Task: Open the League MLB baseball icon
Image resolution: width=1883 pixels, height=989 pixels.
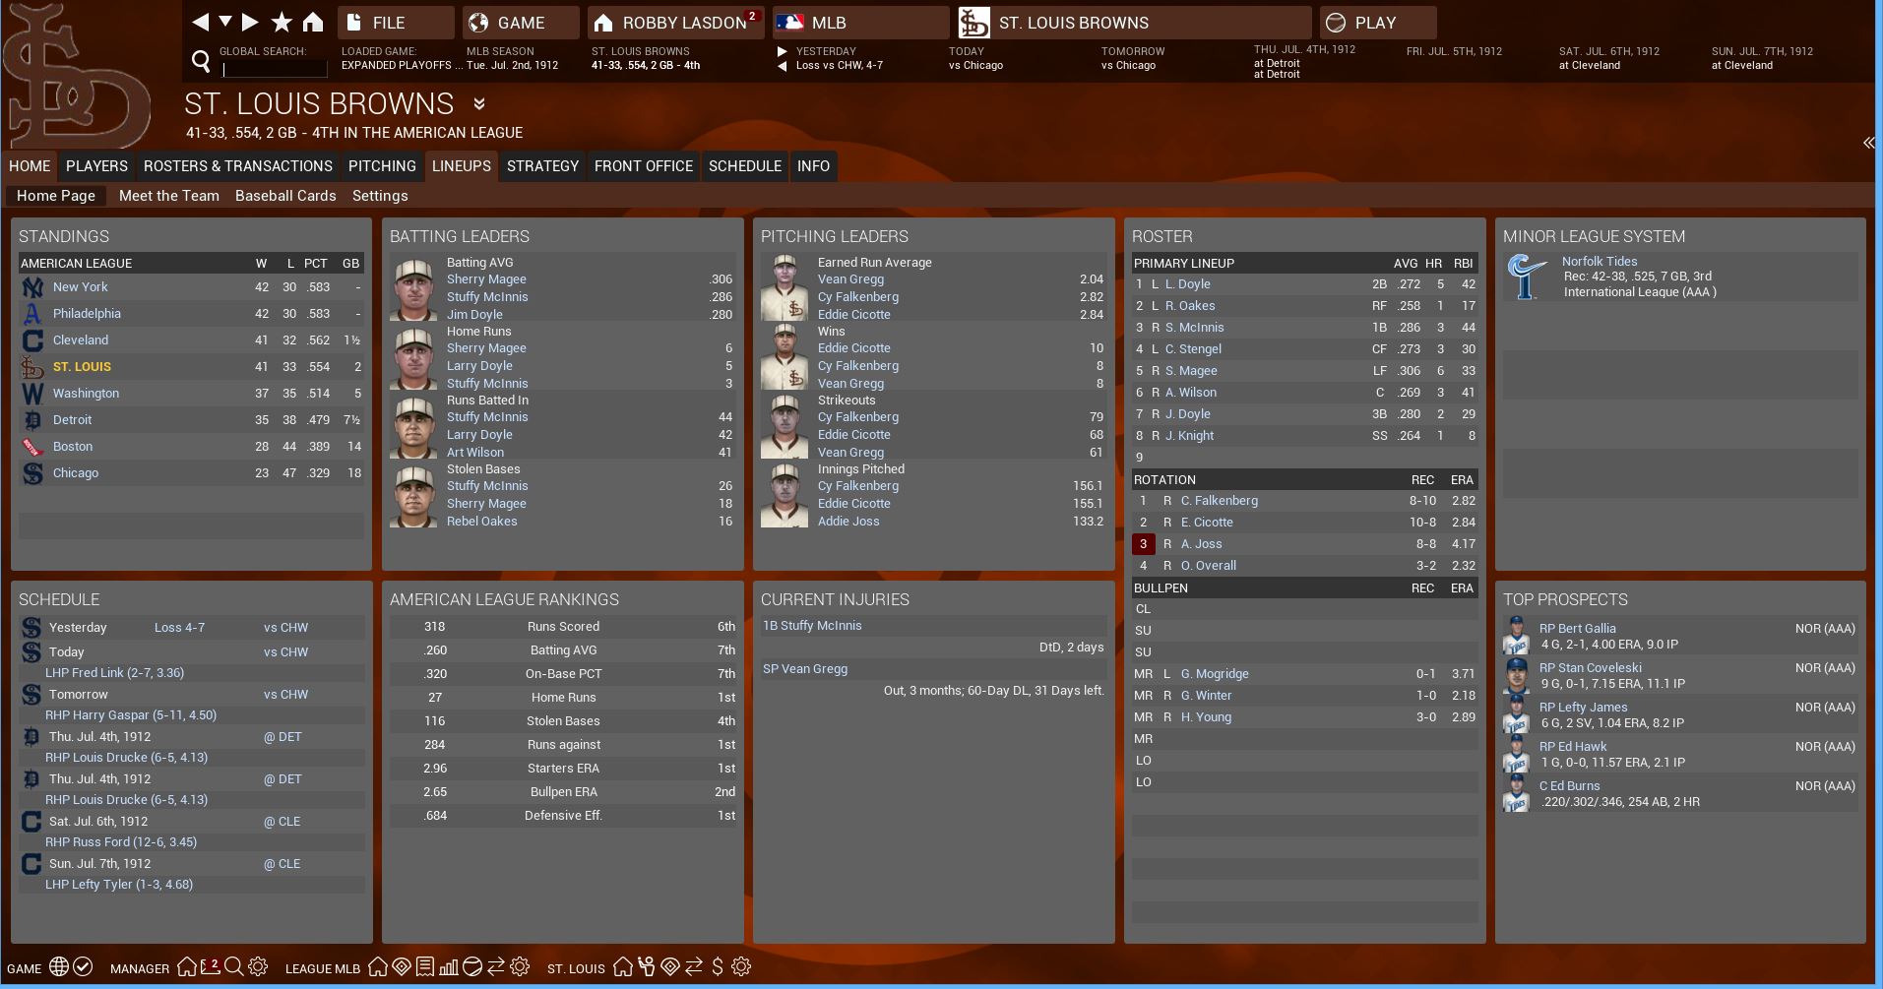Action: [472, 967]
